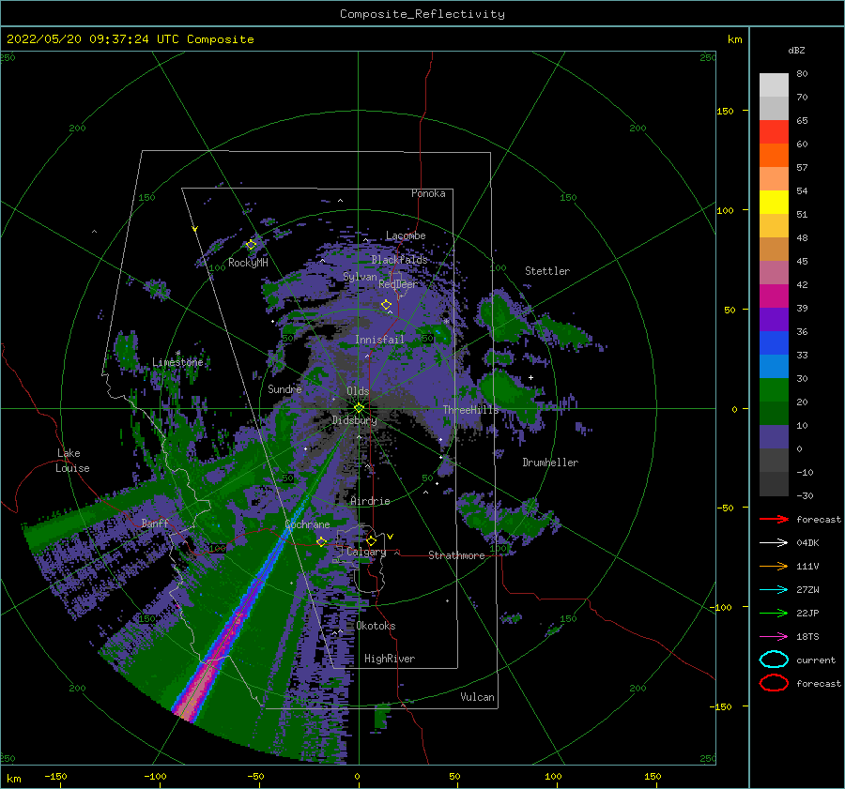Click the cyan 'current' ellipse legend icon
This screenshot has width=845, height=789.
pyautogui.click(x=774, y=660)
